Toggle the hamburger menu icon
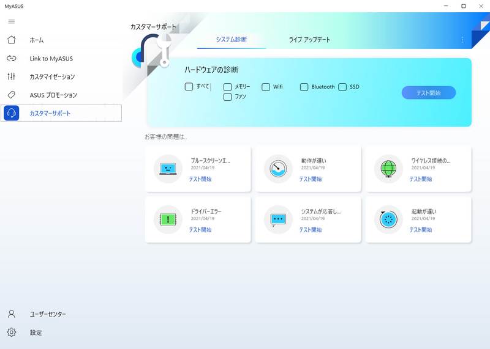The width and height of the screenshot is (490, 349). point(12,21)
